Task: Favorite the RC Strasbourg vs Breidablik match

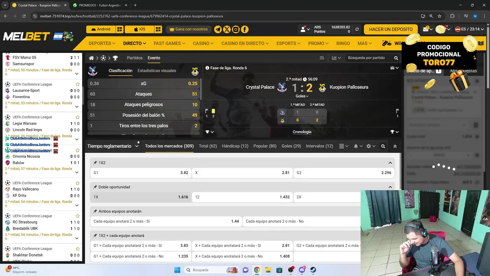Action: pyautogui.click(x=78, y=216)
